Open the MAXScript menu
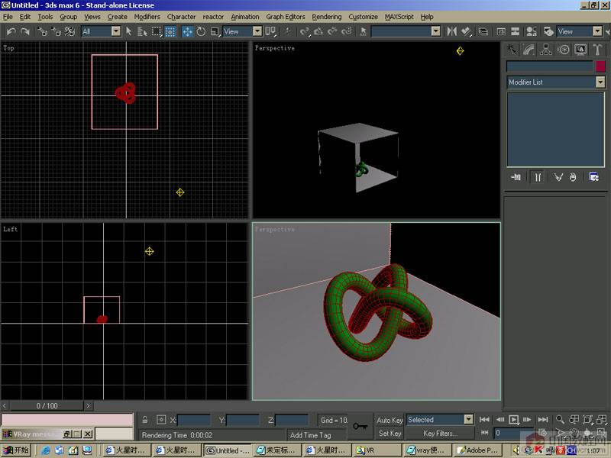This screenshot has width=611, height=458. [399, 17]
